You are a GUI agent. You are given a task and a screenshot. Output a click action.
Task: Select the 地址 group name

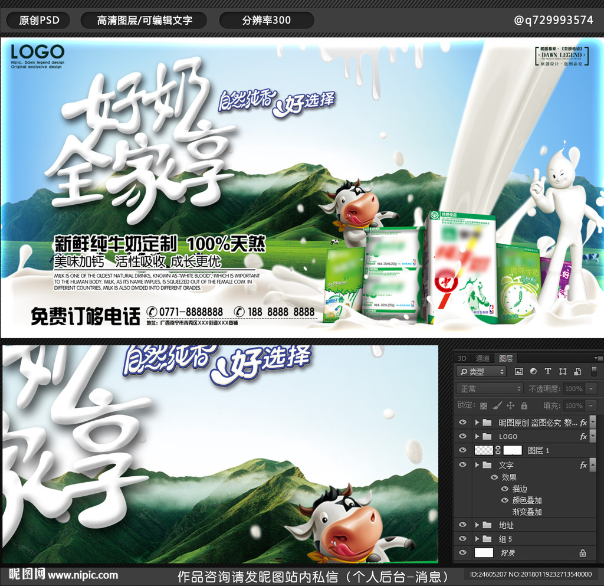click(x=506, y=525)
